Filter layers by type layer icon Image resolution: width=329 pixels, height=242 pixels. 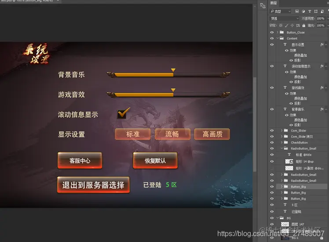tap(310, 11)
